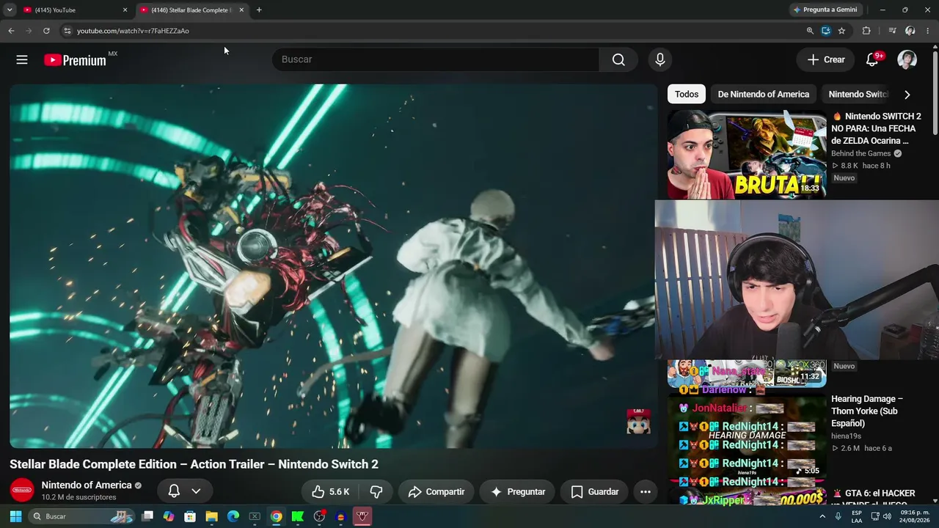Click the Stellar Blade video player

tap(334, 266)
